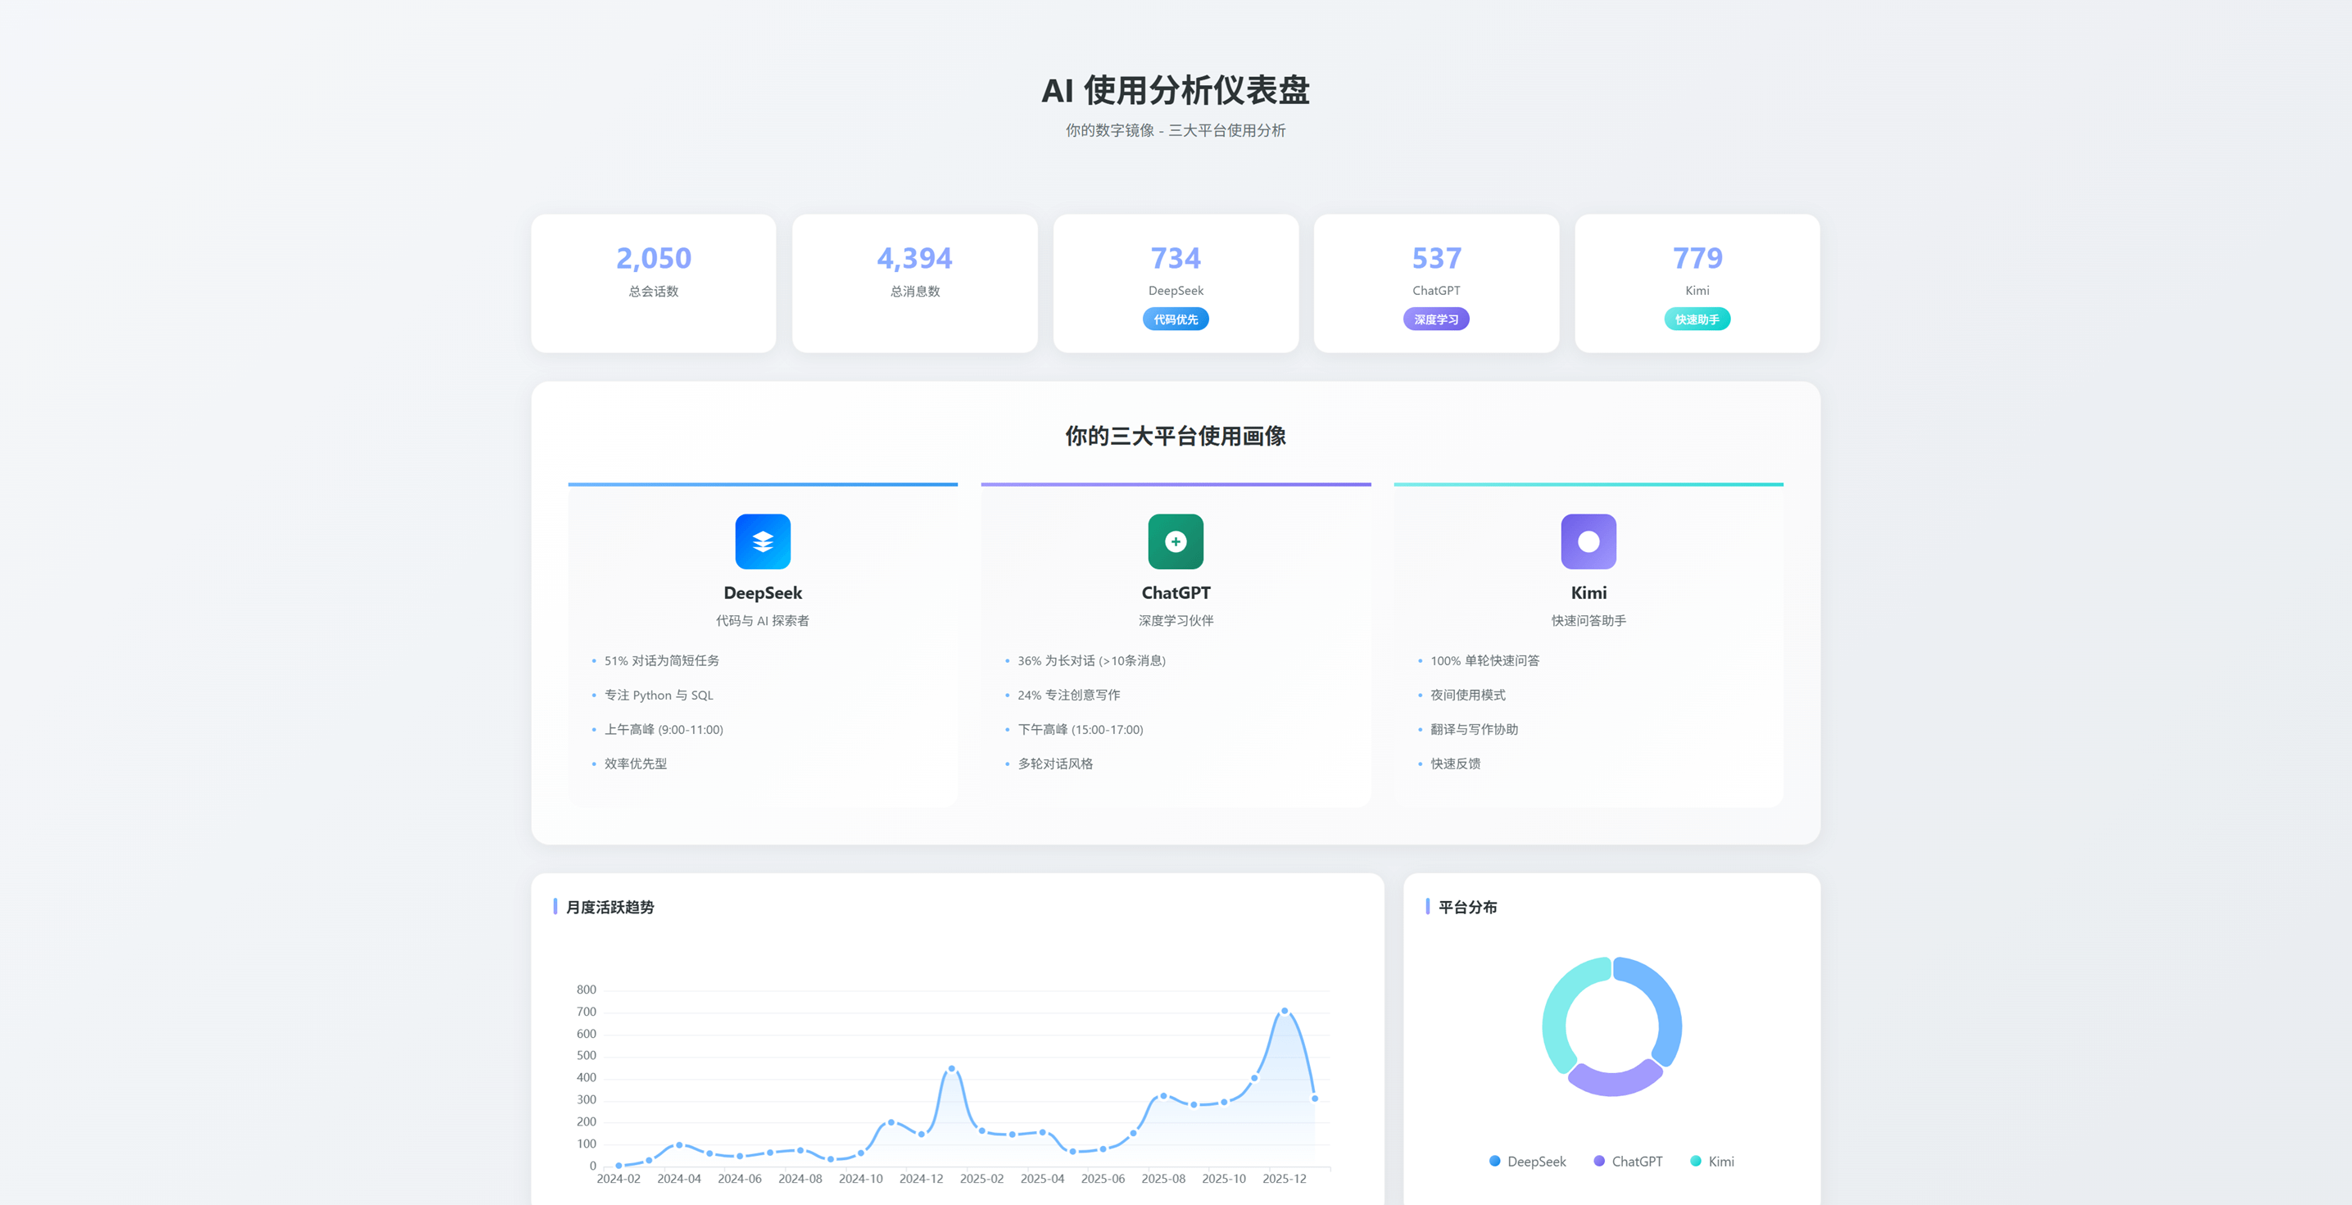This screenshot has width=2352, height=1205.
Task: Click the DeepSeek blue layers icon
Action: tap(763, 541)
